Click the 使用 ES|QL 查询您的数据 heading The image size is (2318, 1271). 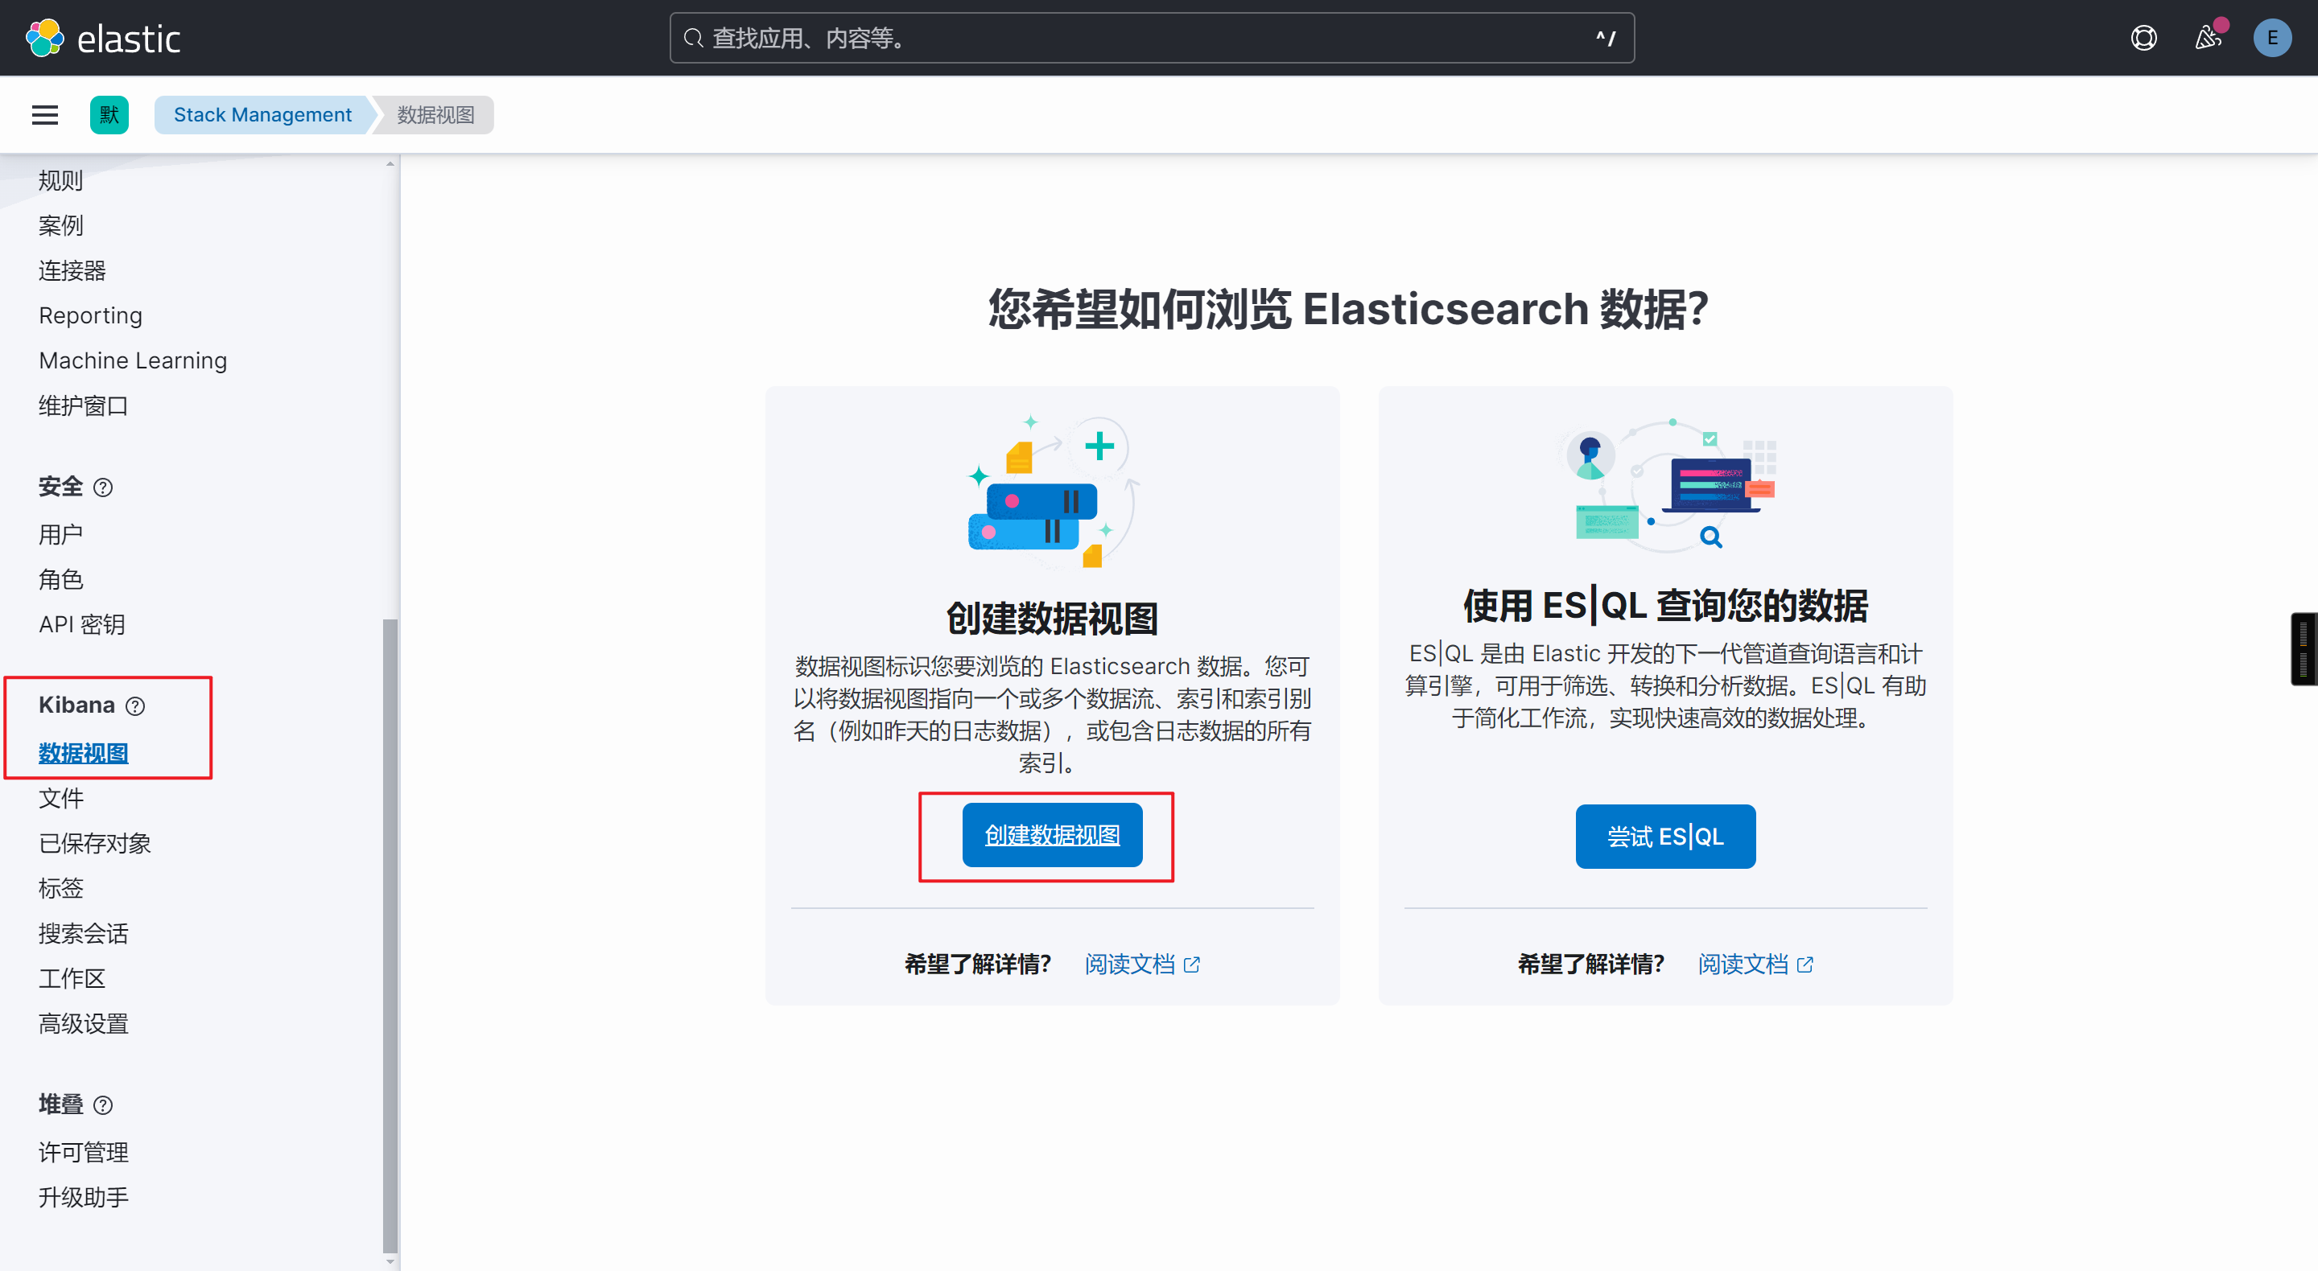click(1665, 606)
